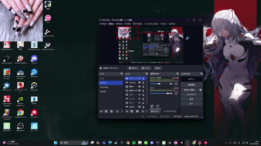This screenshot has width=261, height=146.
Task: Open virtual camera settings gear icon
Action: [x=200, y=90]
